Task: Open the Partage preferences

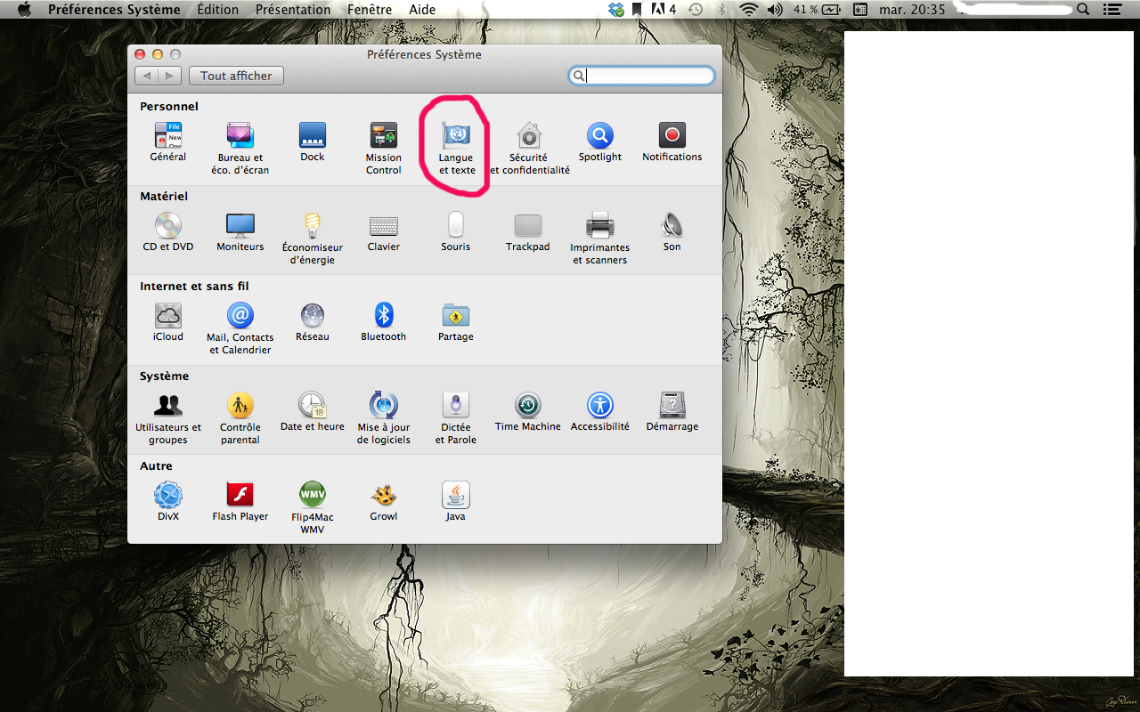Action: click(x=456, y=322)
